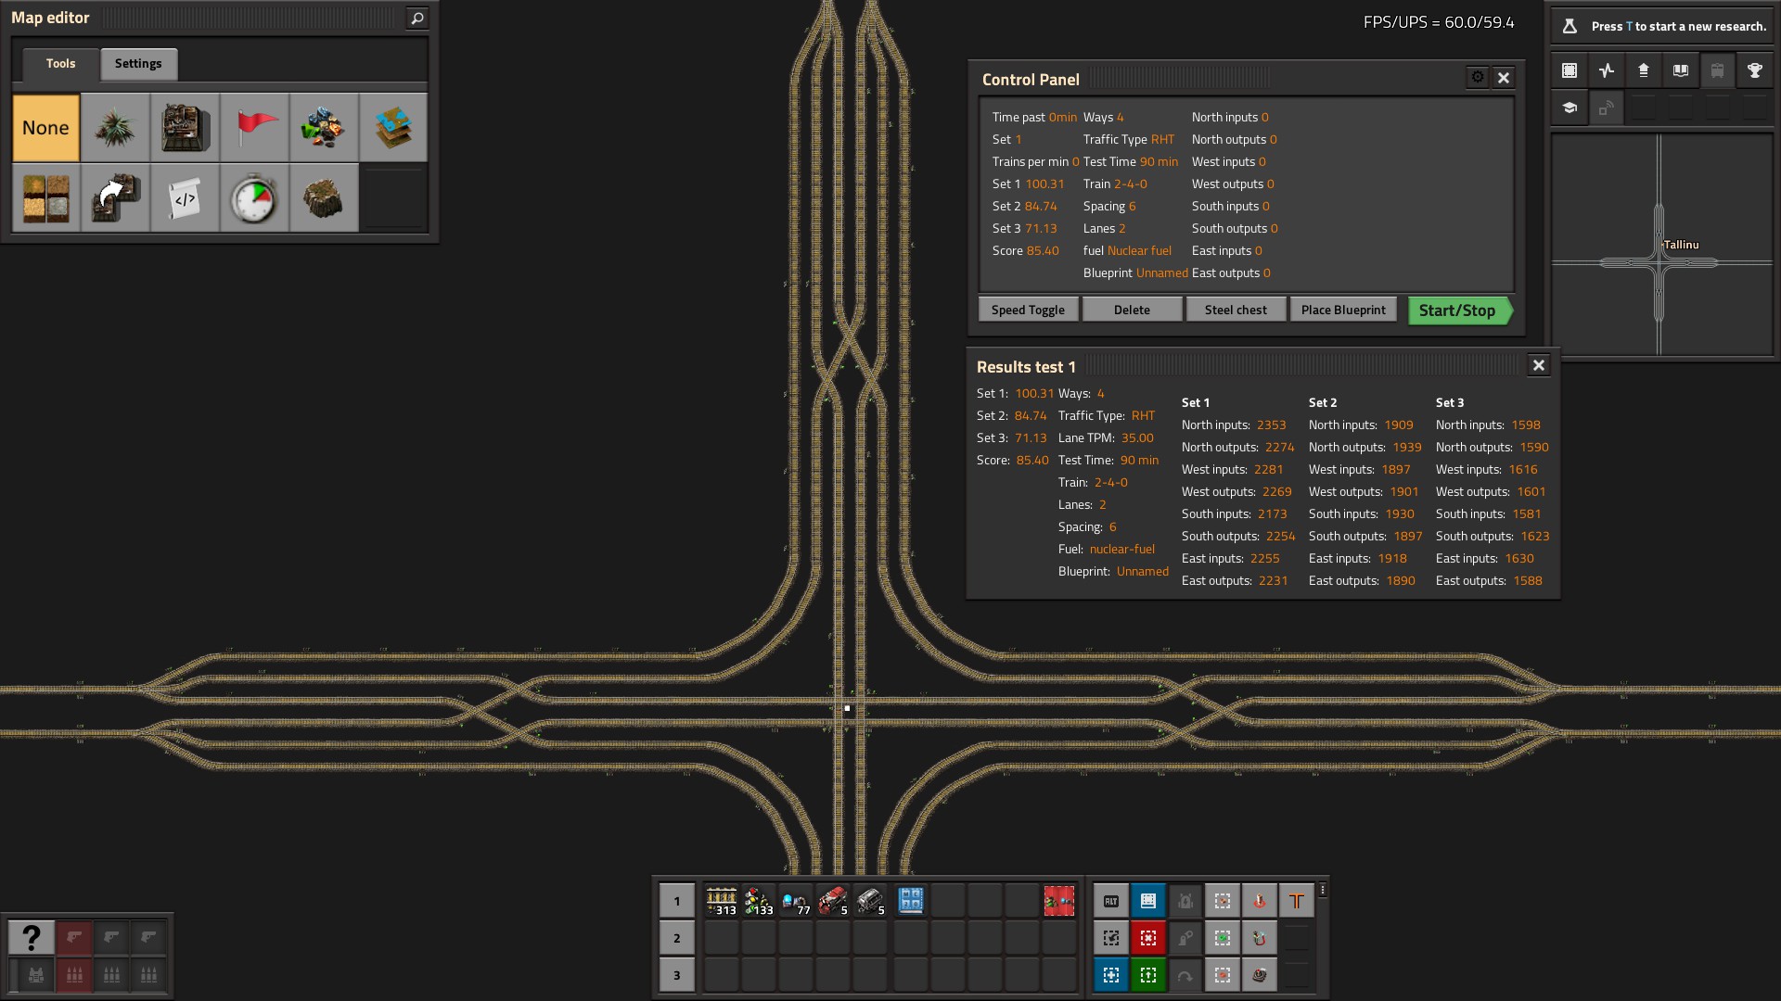Open the Factoriopedia book icon
Screen dimensions: 1781x1001
tap(1681, 70)
